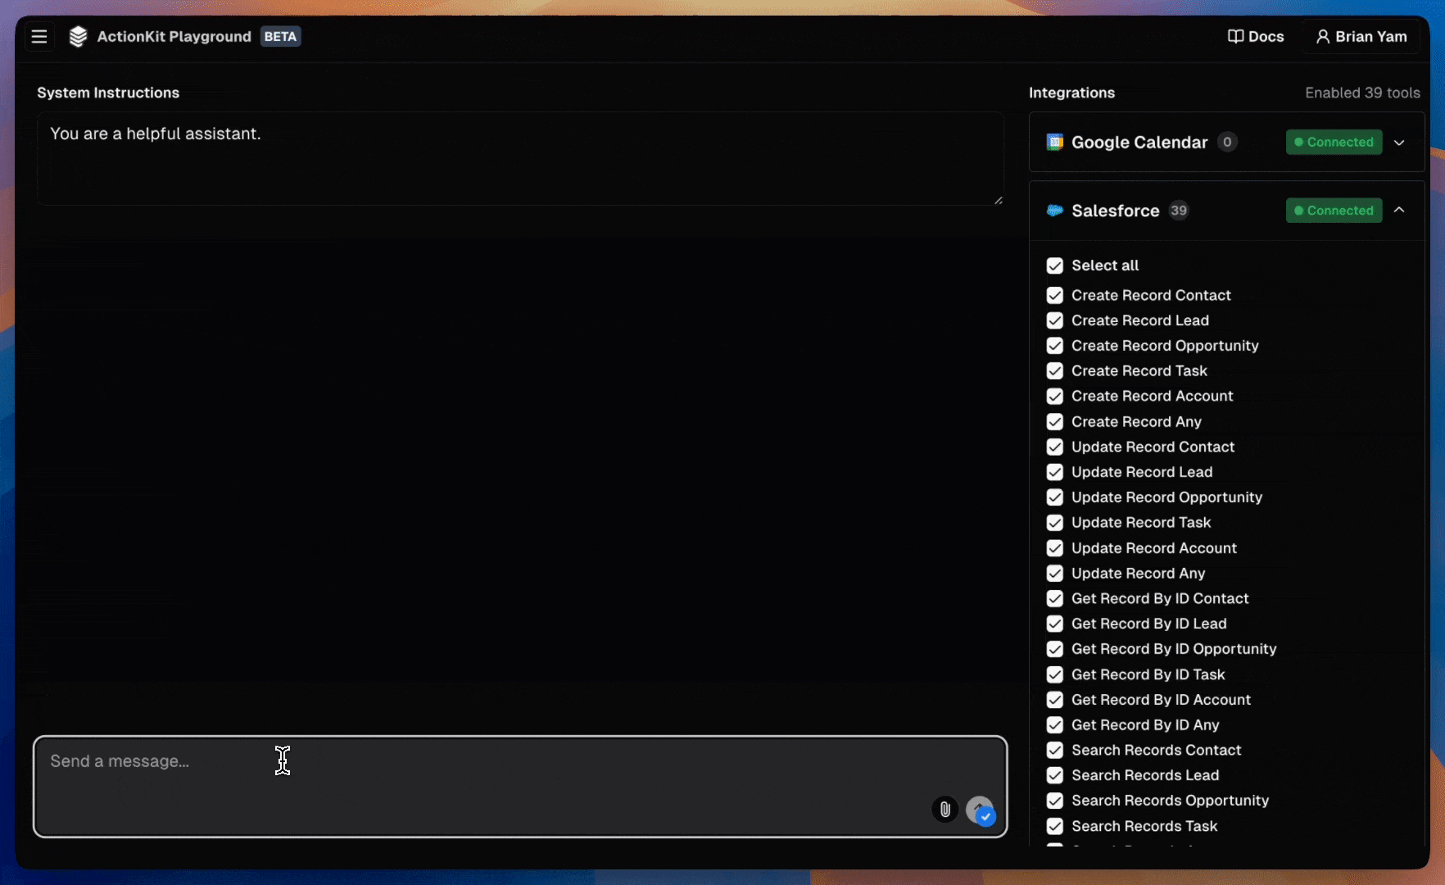This screenshot has width=1445, height=885.
Task: Toggle the Update Record Opportunity checkbox
Action: pyautogui.click(x=1054, y=497)
